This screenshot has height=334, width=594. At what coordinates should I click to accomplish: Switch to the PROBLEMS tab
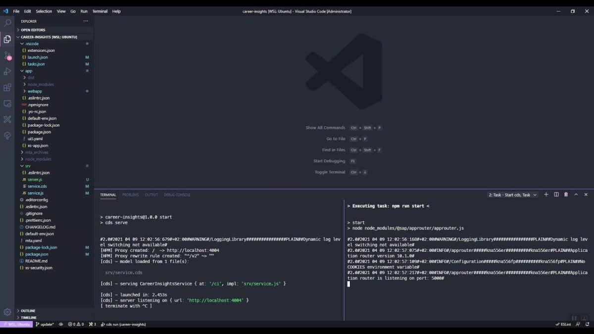pyautogui.click(x=130, y=194)
